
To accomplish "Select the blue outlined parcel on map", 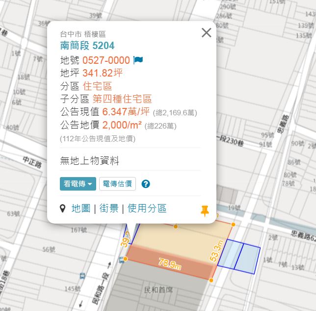I will click(x=239, y=257).
